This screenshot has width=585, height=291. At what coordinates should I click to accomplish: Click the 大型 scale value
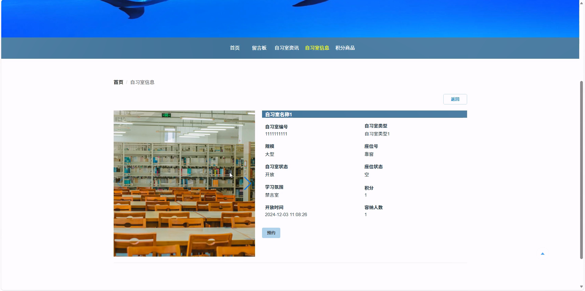coord(269,154)
